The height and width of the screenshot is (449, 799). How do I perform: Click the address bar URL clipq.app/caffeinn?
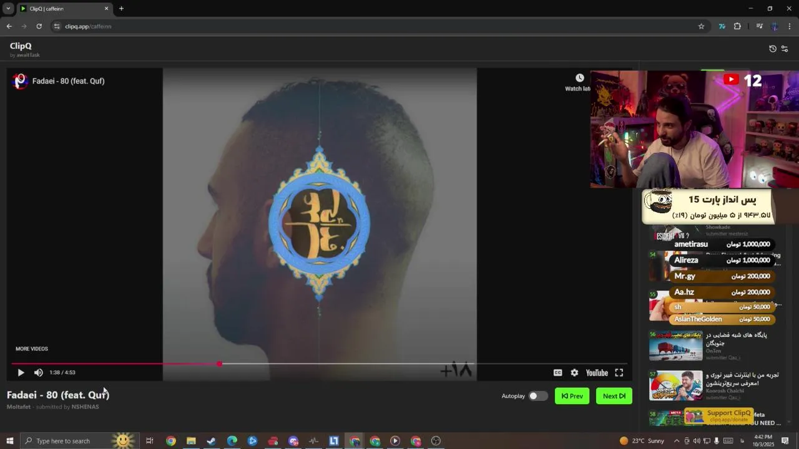88,26
